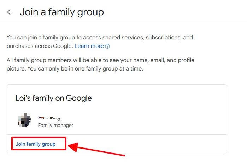The width and height of the screenshot is (247, 167).
Task: Open the Learn more link
Action: 89,46
